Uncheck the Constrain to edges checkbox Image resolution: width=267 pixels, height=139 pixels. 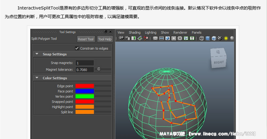click(x=77, y=48)
